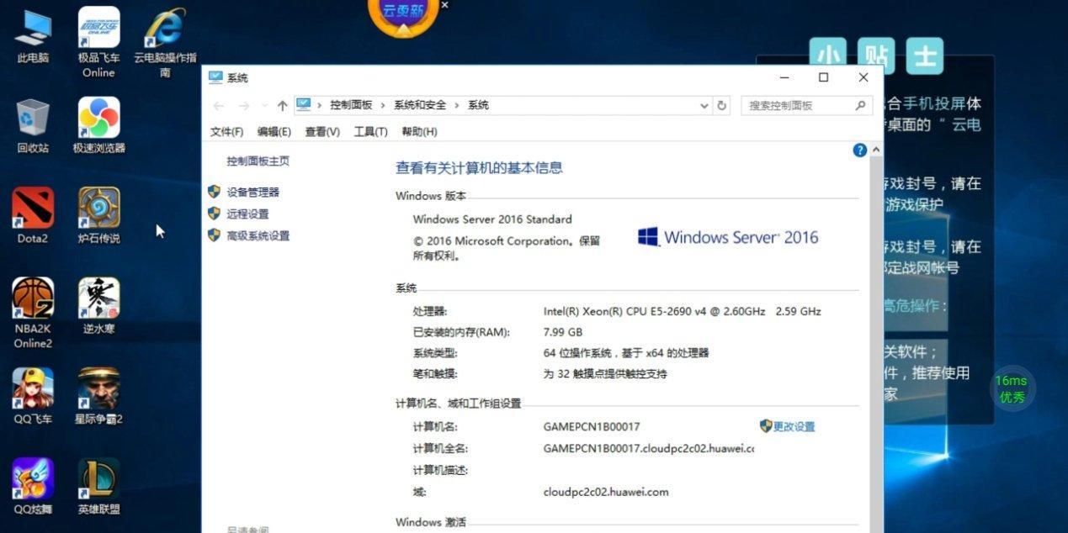This screenshot has height=533, width=1068.
Task: Select the 炉石传说 desktop shortcut
Action: coord(98,216)
